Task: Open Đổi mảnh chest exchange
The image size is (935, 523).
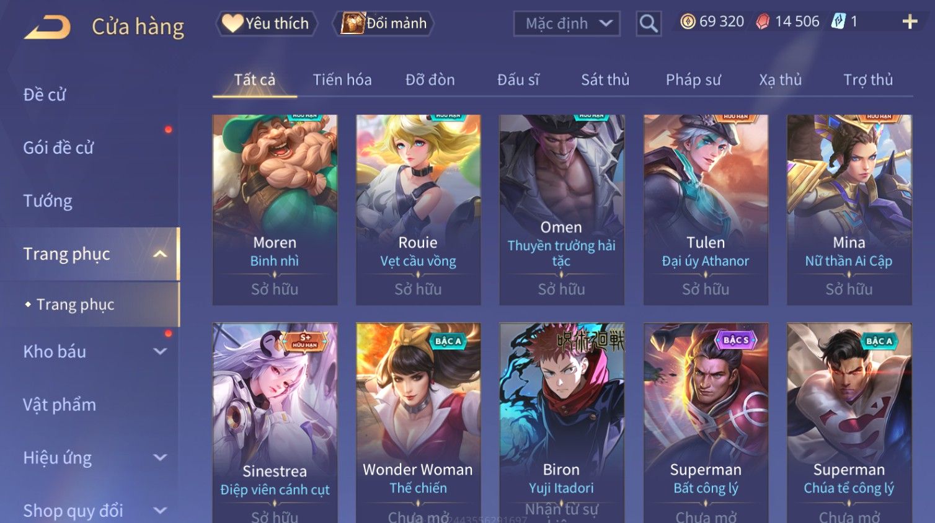Action: point(383,24)
